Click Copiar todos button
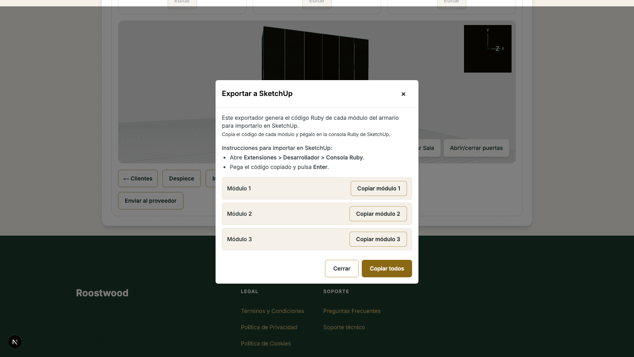634x357 pixels. [387, 269]
